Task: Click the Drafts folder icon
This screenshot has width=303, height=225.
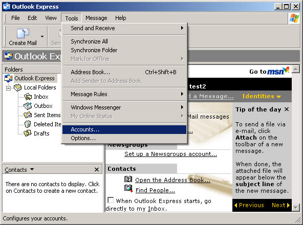Action: (28, 133)
